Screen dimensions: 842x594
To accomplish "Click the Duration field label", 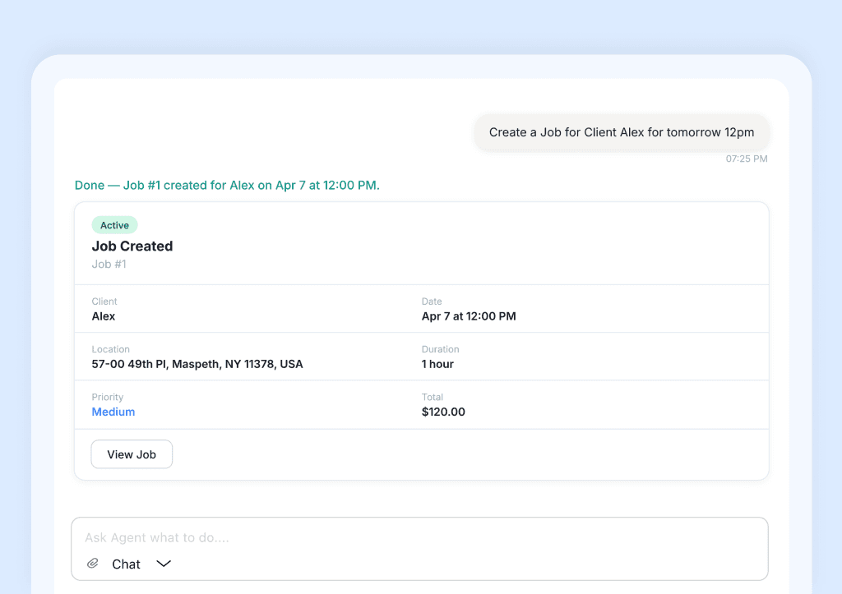I will tap(441, 349).
